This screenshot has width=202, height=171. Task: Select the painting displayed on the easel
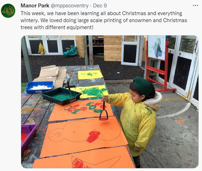click(x=157, y=47)
